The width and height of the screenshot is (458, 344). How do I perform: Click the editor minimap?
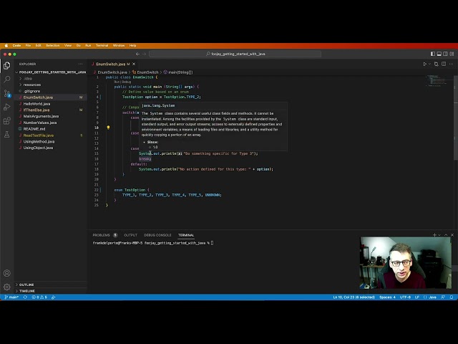[437, 81]
